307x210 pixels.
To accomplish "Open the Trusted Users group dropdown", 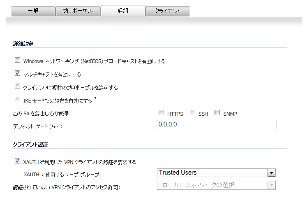I will click(x=216, y=173).
